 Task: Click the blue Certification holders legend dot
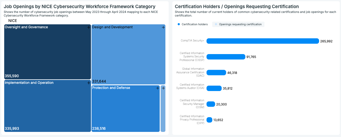pos(179,24)
